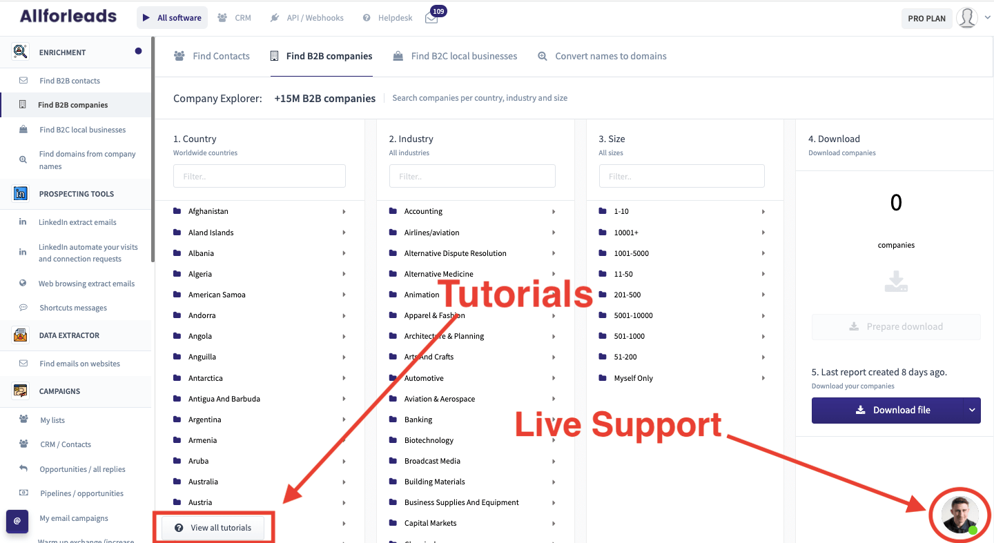Screen dimensions: 994x543
Task: Click the Campaigns section icon
Action: point(21,391)
